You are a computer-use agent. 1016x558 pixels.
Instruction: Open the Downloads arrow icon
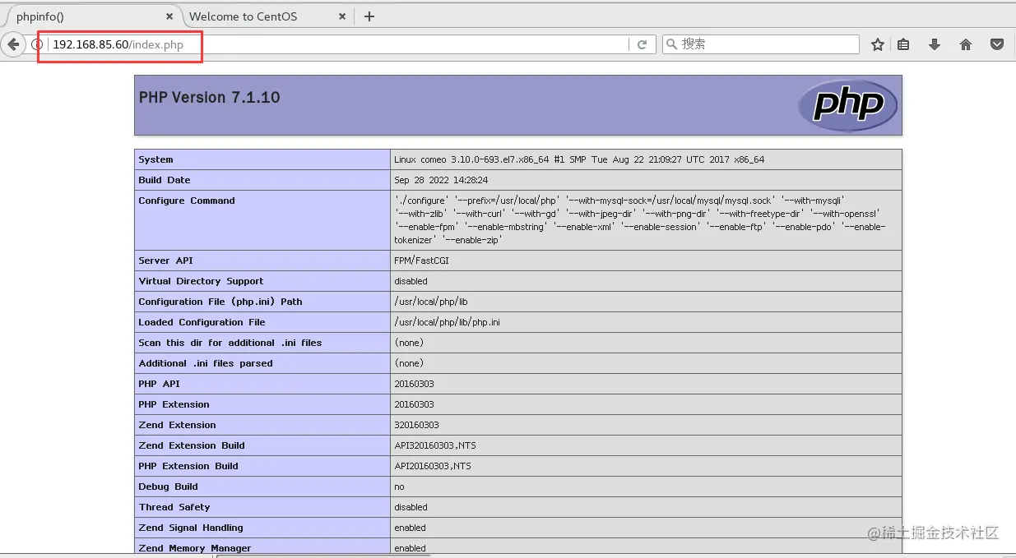[935, 44]
